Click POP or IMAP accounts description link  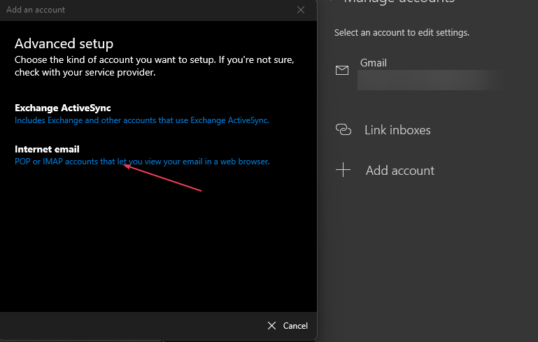pyautogui.click(x=142, y=162)
